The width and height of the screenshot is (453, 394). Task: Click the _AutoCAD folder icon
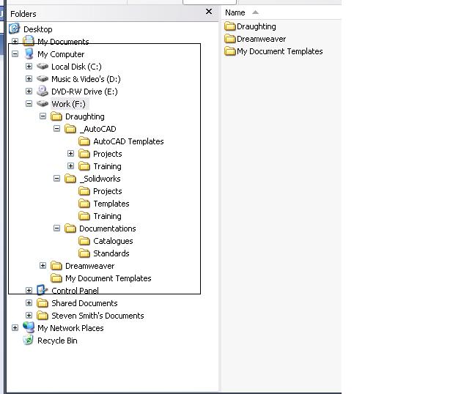(70, 129)
